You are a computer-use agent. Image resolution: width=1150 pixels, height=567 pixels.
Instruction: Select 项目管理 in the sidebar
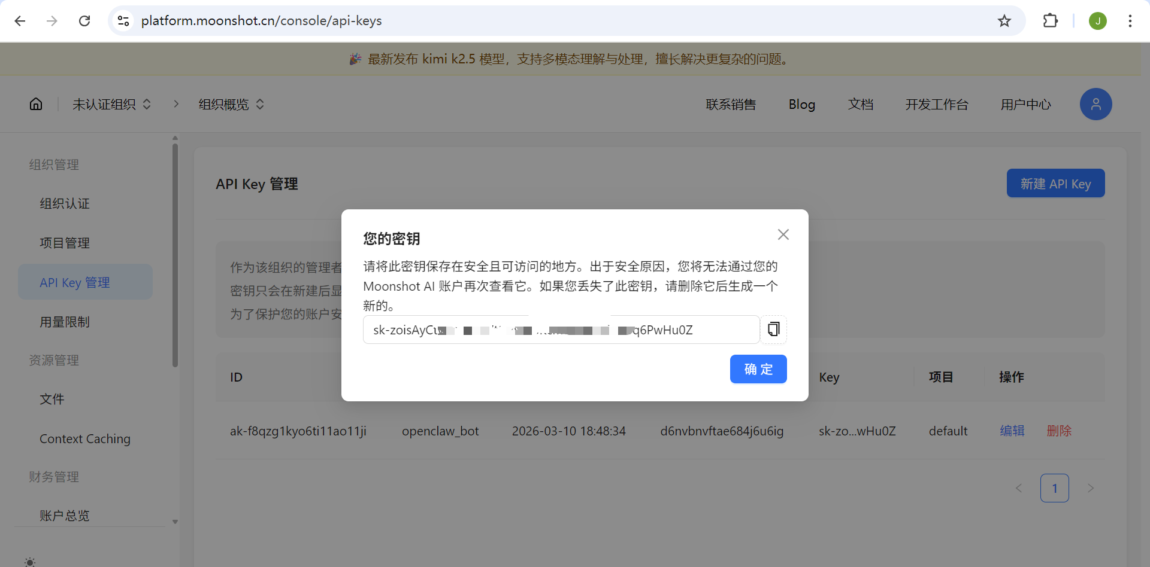pos(85,243)
